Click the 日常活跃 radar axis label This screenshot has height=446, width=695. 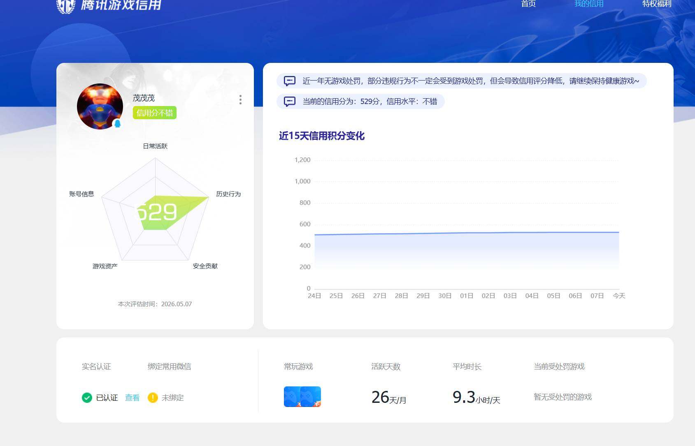click(x=155, y=146)
